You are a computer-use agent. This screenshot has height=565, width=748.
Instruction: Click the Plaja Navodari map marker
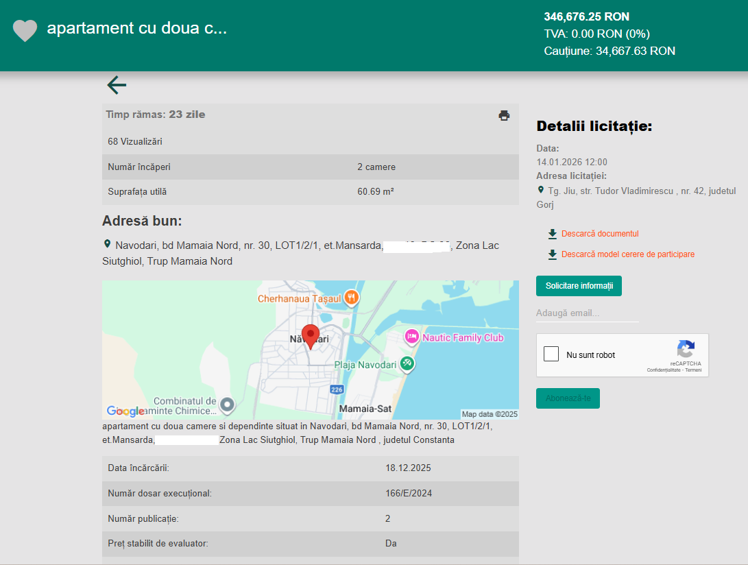407,364
